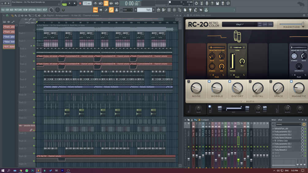
Task: Click the RC-20 SAVE button
Action: [x=271, y=24]
